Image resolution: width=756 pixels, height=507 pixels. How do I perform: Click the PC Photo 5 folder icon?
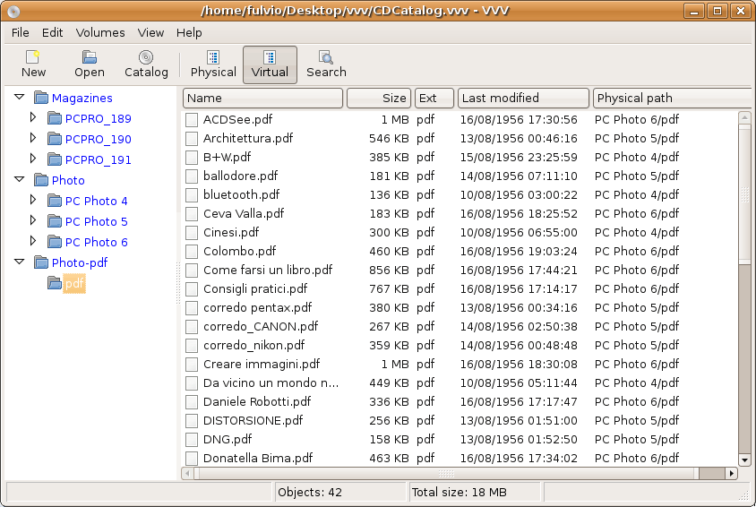point(55,221)
